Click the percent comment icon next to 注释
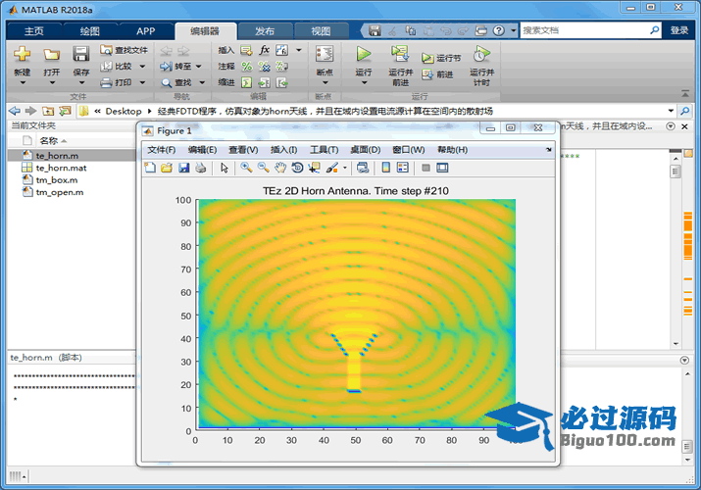The width and height of the screenshot is (701, 490). pos(246,67)
